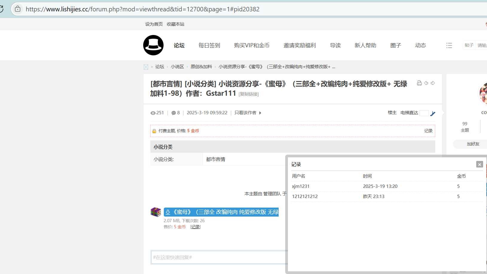Screen dimensions: 487x274
Task: Select the next-thread arrow icon
Action: coord(433,83)
